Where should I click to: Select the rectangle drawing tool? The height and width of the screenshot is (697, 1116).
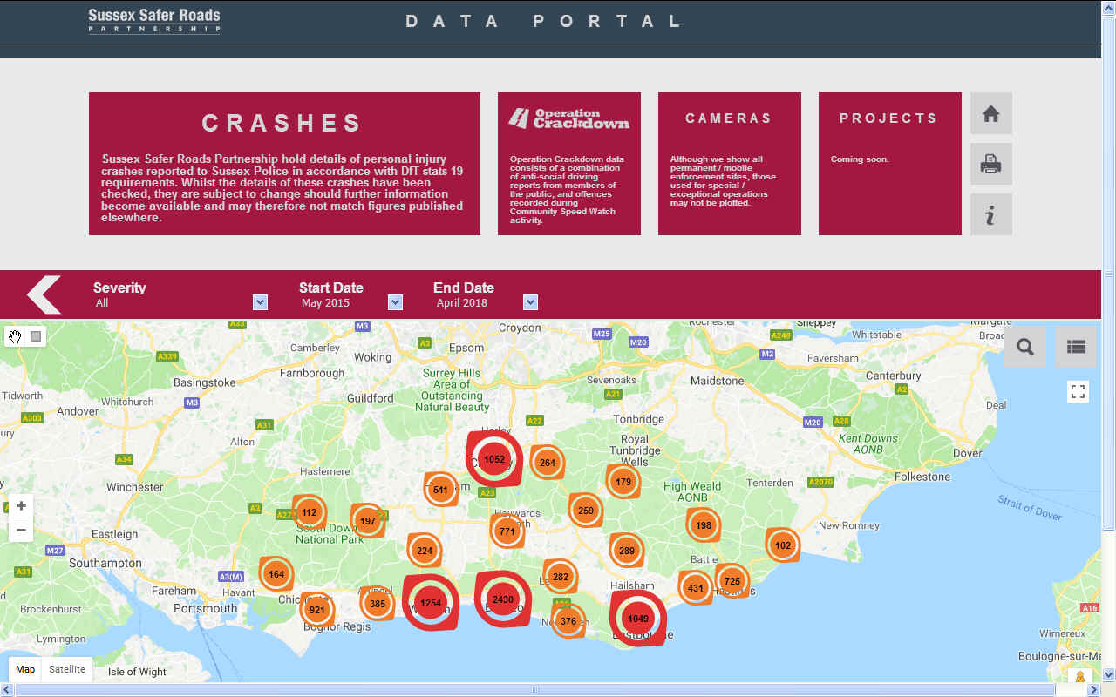click(x=36, y=336)
